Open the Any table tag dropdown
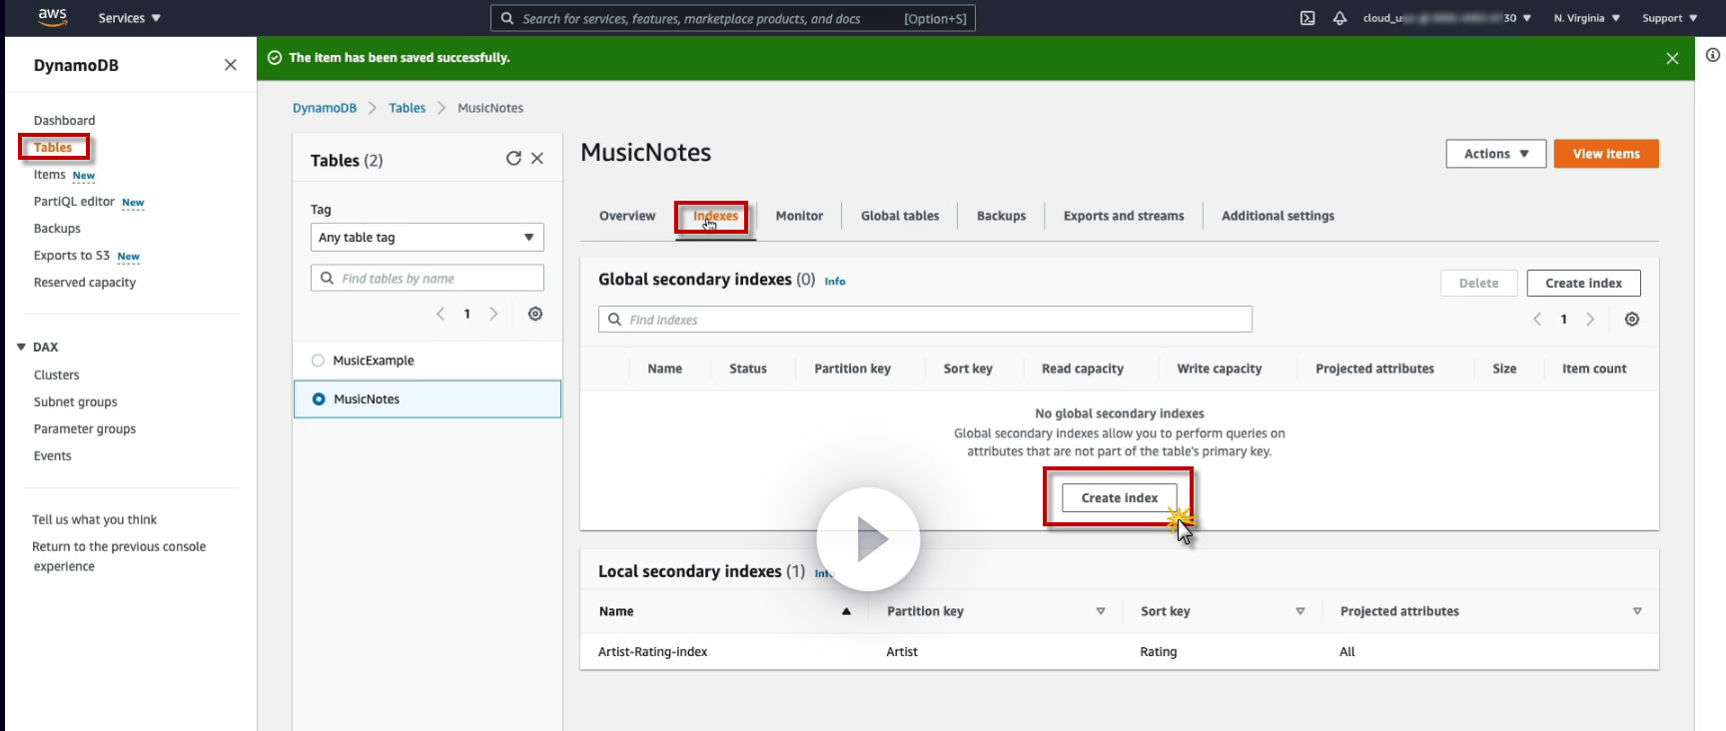 [x=428, y=238]
